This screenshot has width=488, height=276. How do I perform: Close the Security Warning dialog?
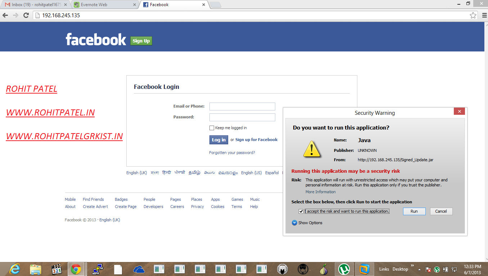click(x=459, y=112)
